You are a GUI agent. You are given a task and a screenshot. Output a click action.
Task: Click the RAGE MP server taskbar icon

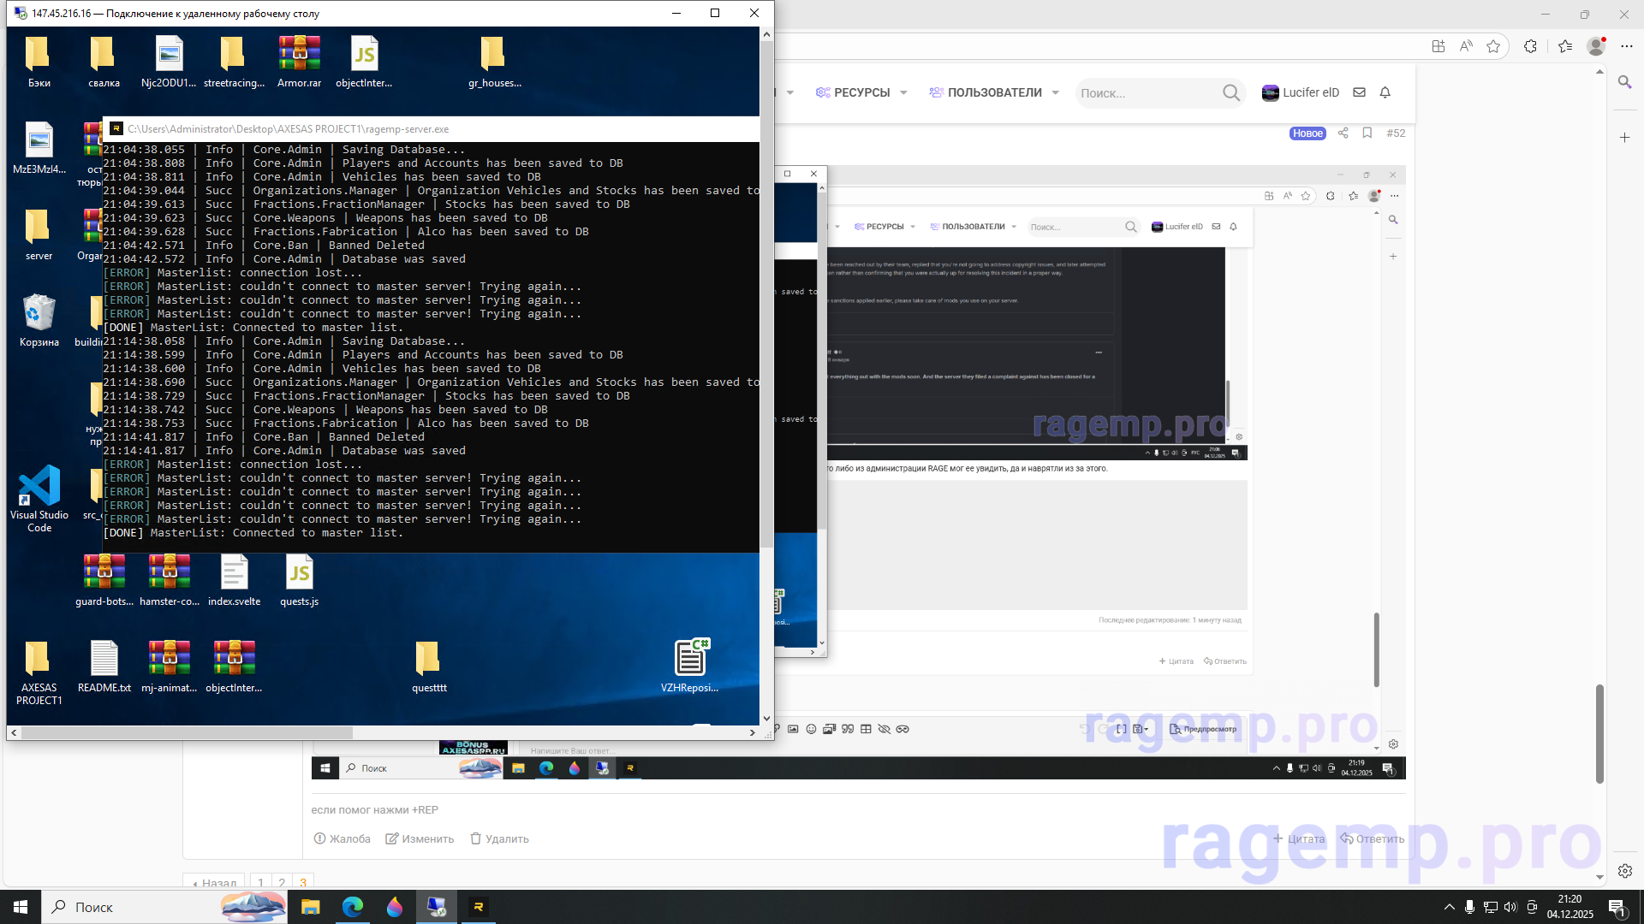coord(479,907)
